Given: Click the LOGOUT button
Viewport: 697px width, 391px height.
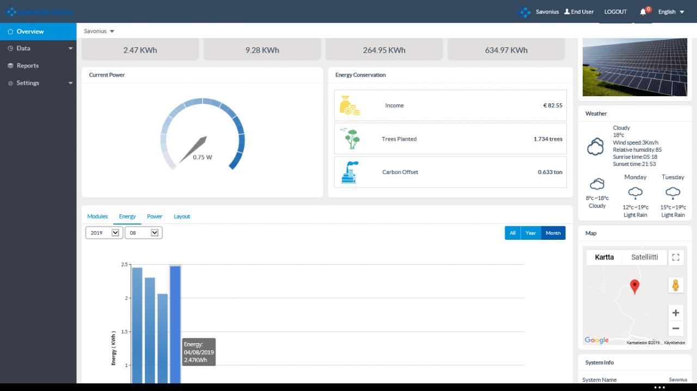Looking at the screenshot, I should pos(615,11).
